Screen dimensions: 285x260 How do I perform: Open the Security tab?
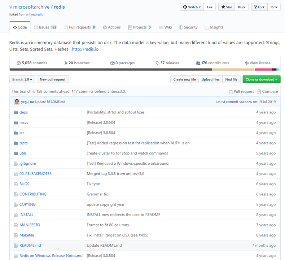coord(188,27)
